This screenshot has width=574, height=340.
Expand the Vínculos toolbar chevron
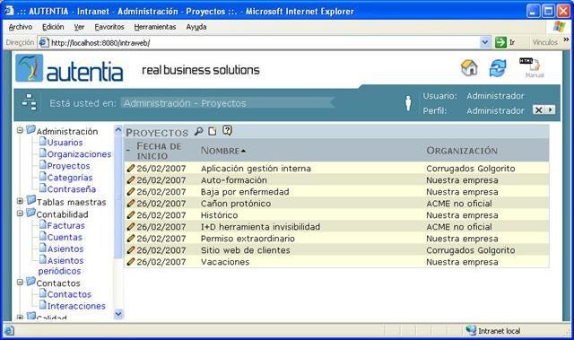click(x=566, y=39)
